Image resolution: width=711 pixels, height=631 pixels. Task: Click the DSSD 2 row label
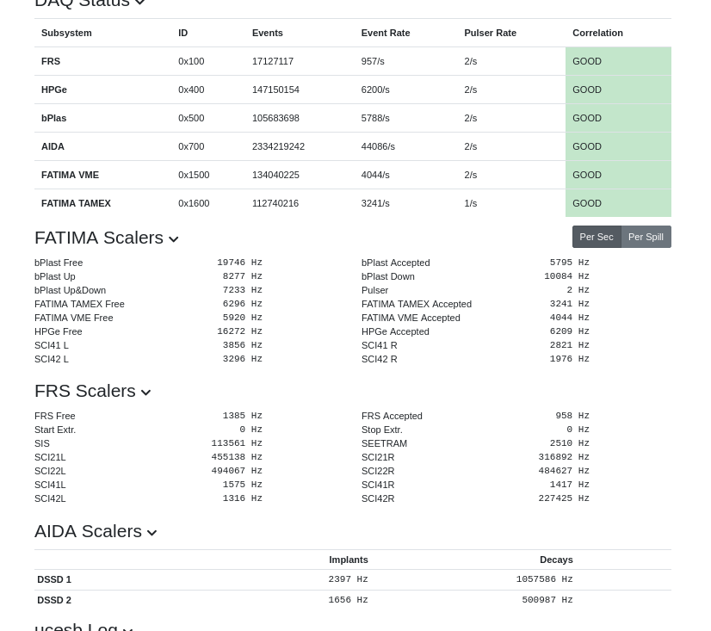coord(54,600)
